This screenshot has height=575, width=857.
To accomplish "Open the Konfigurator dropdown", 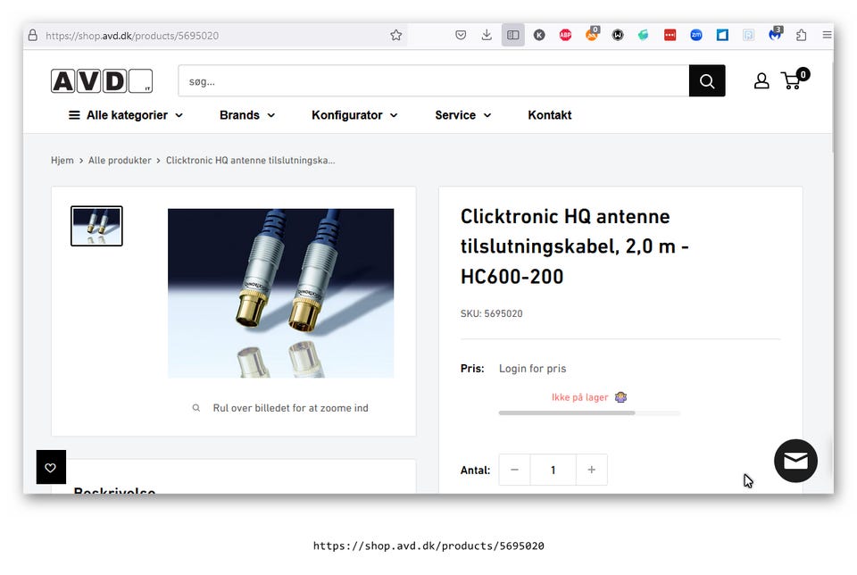I will coord(354,115).
